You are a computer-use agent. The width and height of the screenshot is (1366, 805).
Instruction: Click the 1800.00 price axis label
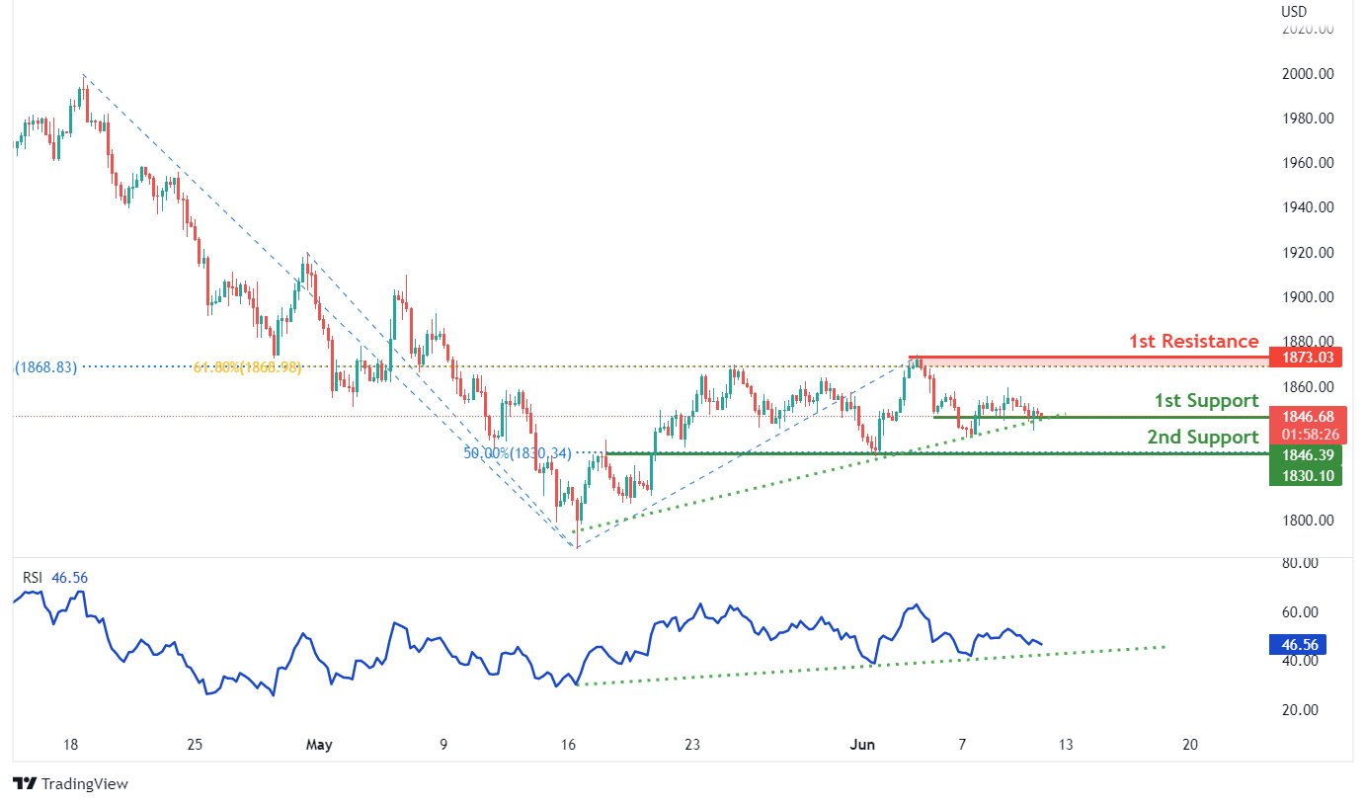pos(1307,521)
